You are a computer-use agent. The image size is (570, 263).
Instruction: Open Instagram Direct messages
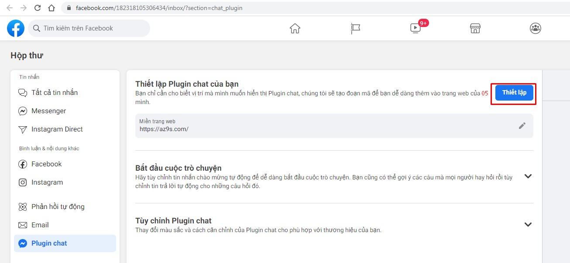click(57, 129)
